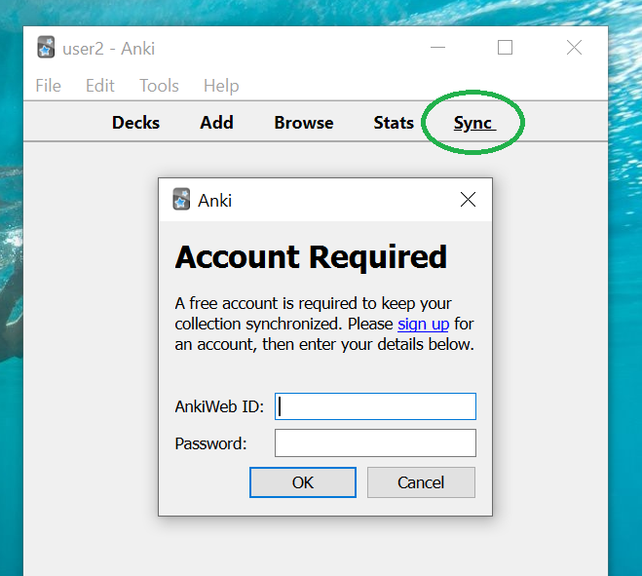Viewport: 642px width, 576px height.
Task: Open the Help menu
Action: click(x=221, y=86)
